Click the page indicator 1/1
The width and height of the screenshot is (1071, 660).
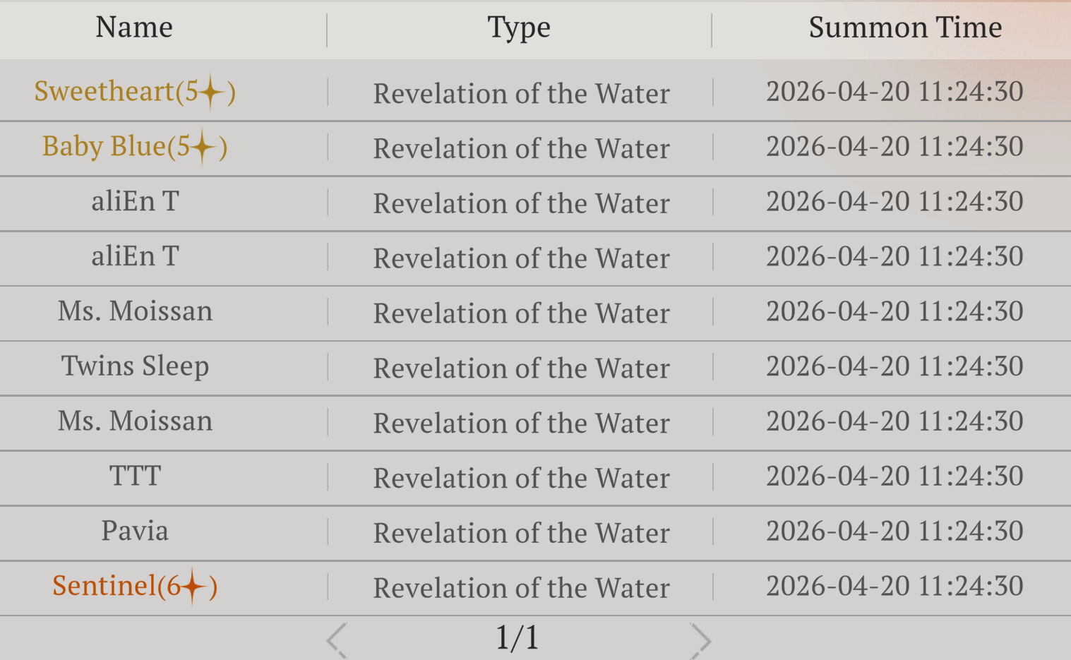517,638
